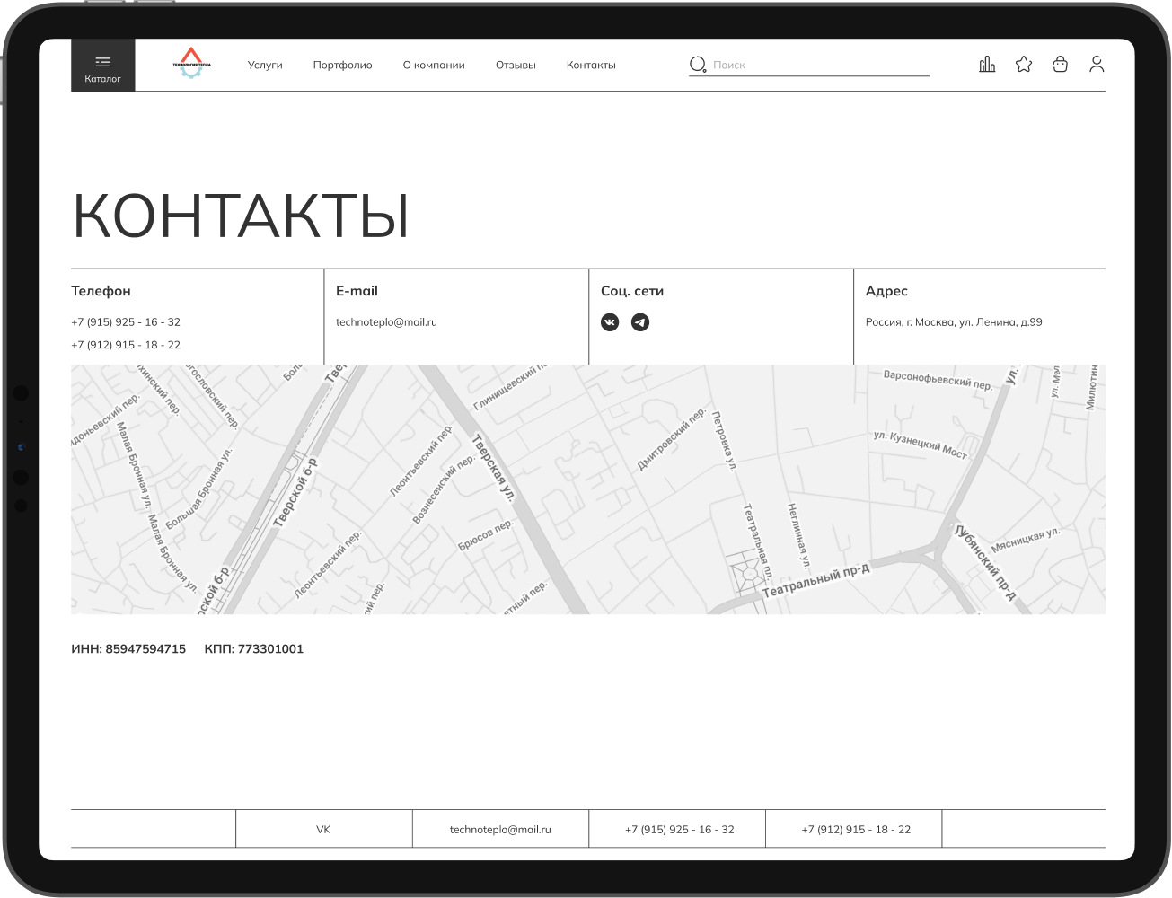The height and width of the screenshot is (898, 1172).
Task: Click the КОНТАКТЫ page heading
Action: [x=241, y=216]
